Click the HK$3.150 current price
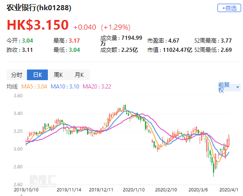Viewport: 243px width, 196px height. [x=38, y=25]
